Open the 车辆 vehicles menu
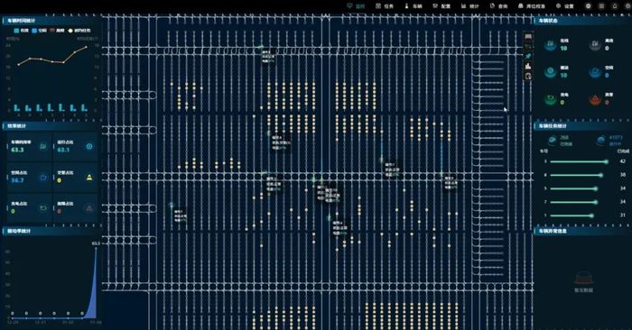632x330 pixels. pyautogui.click(x=414, y=6)
